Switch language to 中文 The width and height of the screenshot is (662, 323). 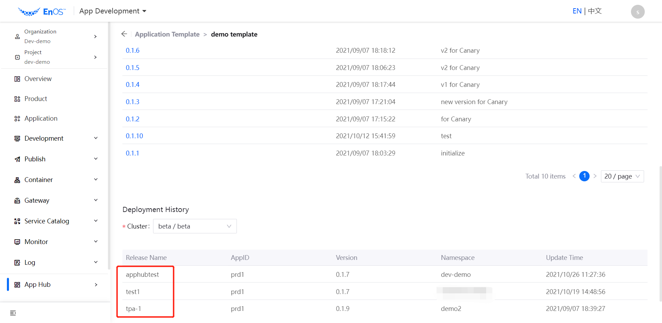(595, 11)
